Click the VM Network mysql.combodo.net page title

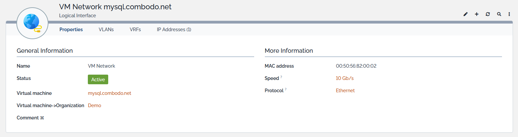pos(115,7)
